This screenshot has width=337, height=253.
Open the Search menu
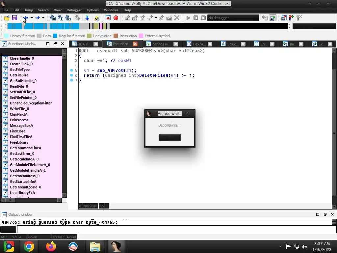(43, 10)
